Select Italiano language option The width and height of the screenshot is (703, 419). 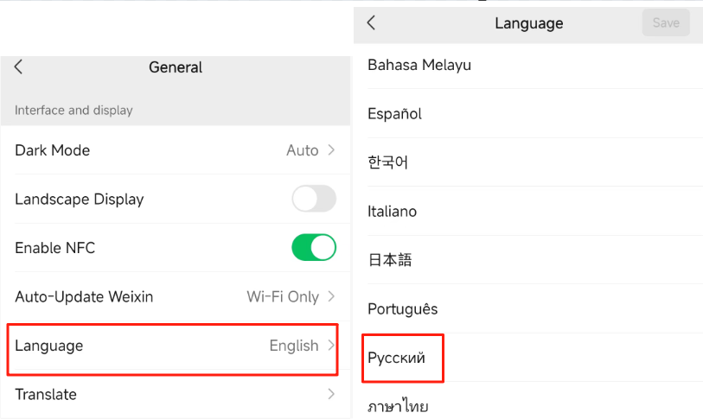click(x=392, y=211)
